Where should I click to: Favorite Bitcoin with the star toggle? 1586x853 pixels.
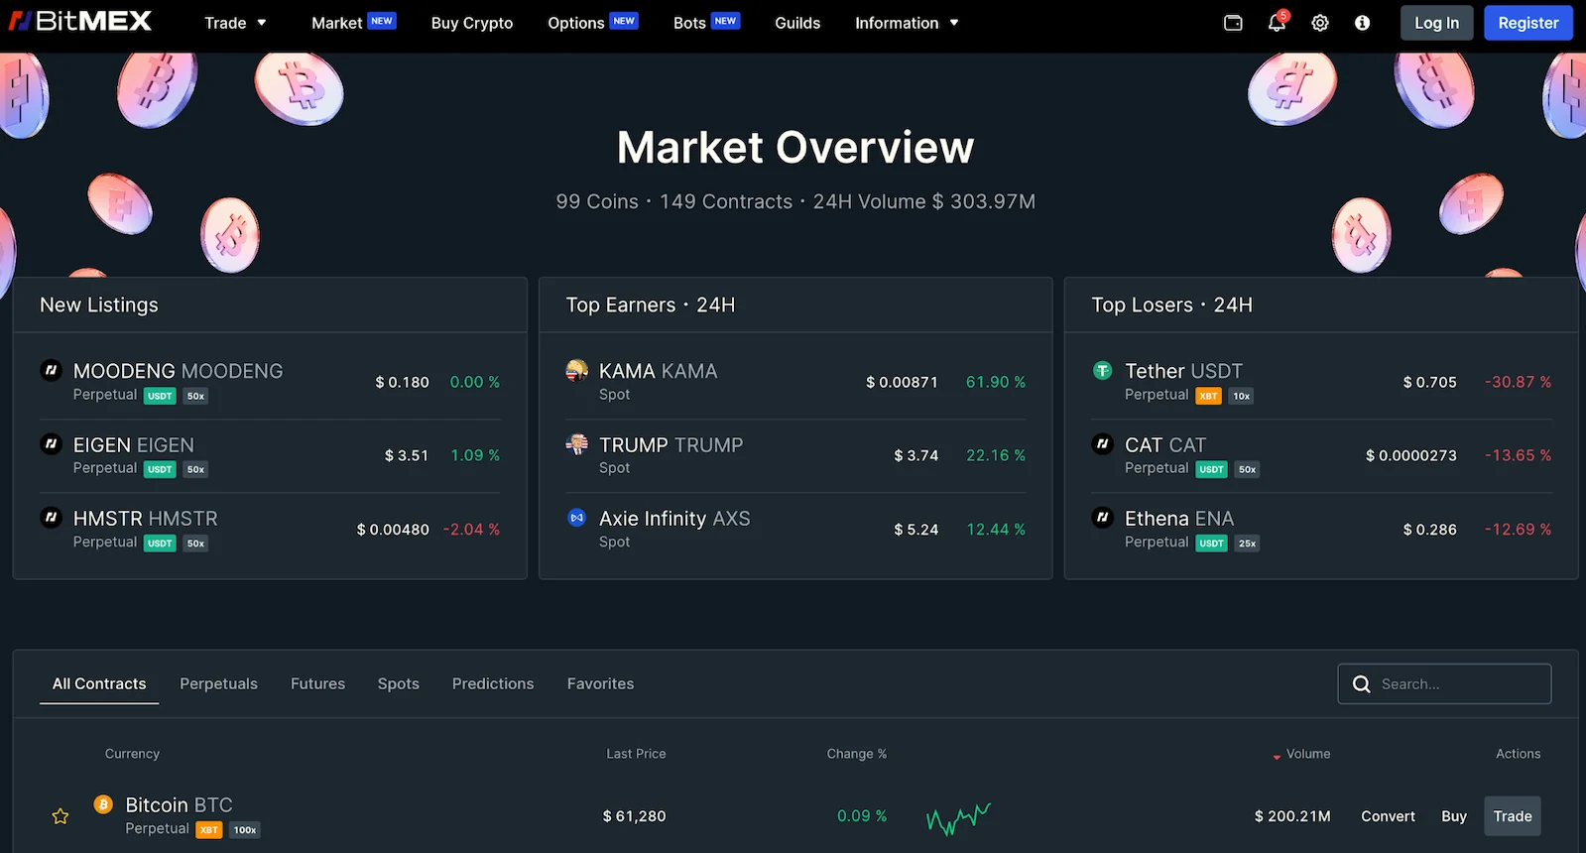61,816
